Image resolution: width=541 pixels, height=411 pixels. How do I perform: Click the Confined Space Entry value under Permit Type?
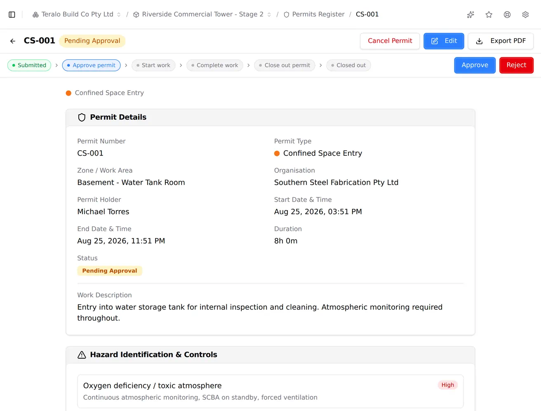pyautogui.click(x=322, y=153)
